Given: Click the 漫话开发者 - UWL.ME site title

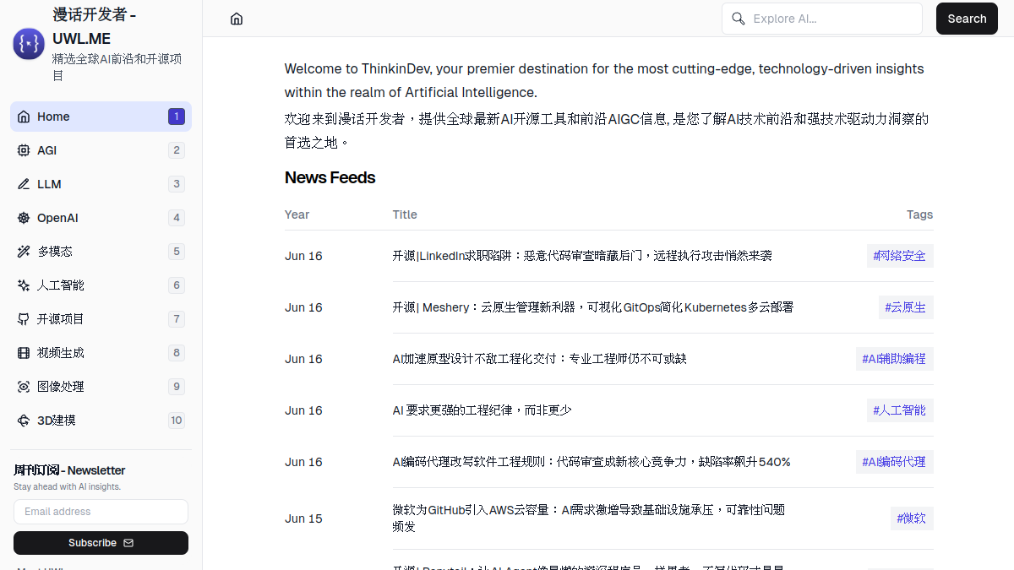Looking at the screenshot, I should click(95, 27).
